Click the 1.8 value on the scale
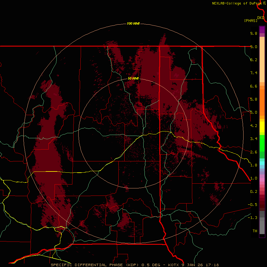Viewport: 267px width, 267px height. tap(254, 165)
